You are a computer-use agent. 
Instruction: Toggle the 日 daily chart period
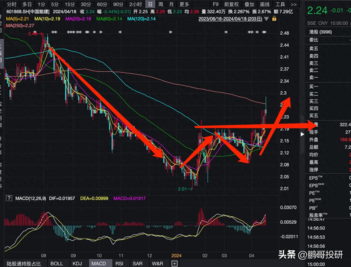150,4
